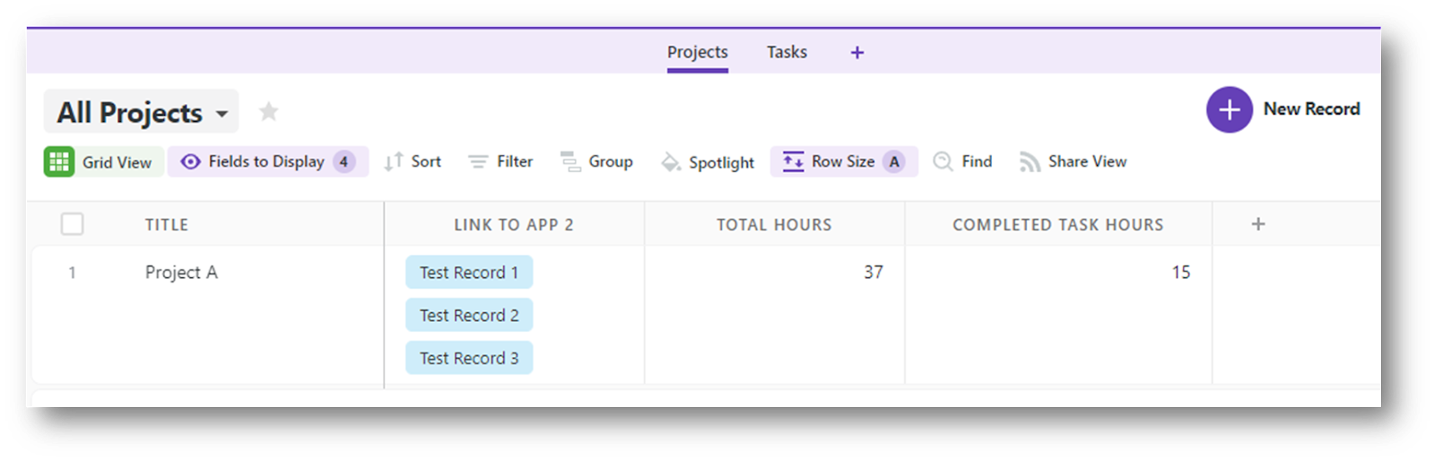1435x461 pixels.
Task: Click the Project A title cell
Action: click(x=181, y=272)
